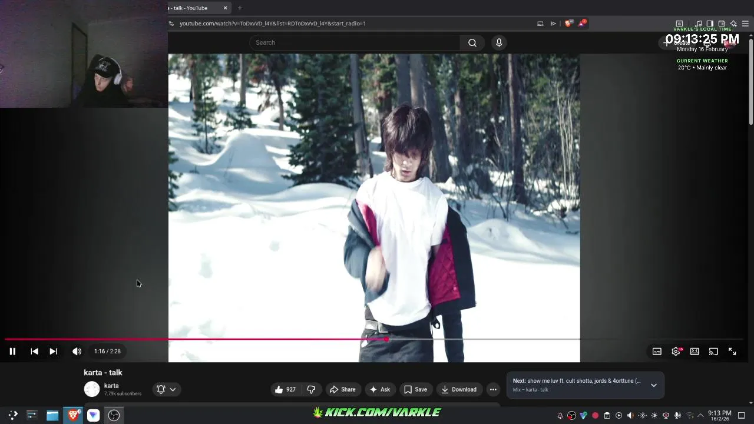
Task: Cast the video with the Play on TV icon
Action: tap(713, 351)
